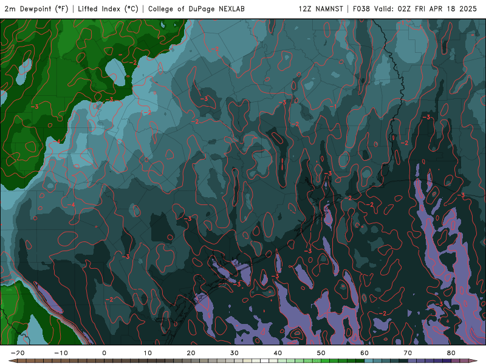Select the '60' color bar label

364,353
